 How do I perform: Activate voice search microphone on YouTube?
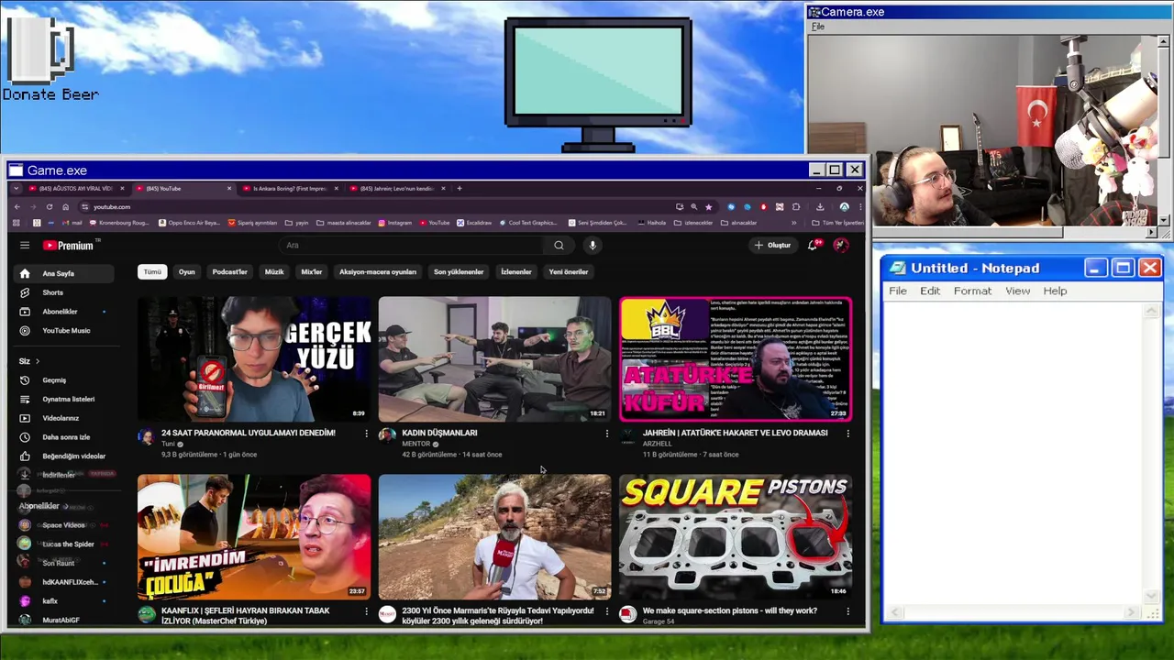[x=593, y=245]
